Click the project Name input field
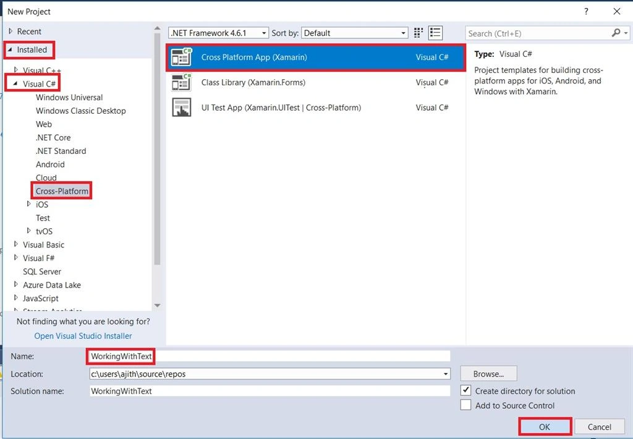 [270, 356]
